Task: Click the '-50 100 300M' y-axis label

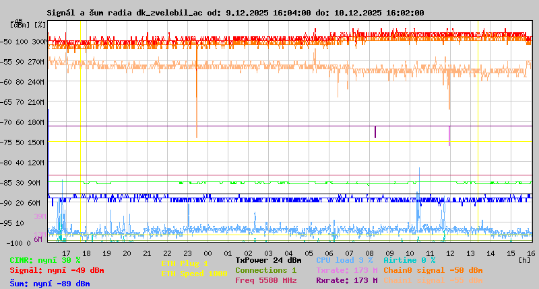Action: pos(23,42)
